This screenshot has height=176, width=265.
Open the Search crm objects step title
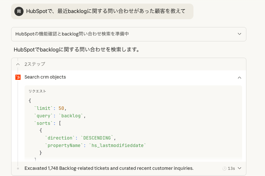[45, 77]
